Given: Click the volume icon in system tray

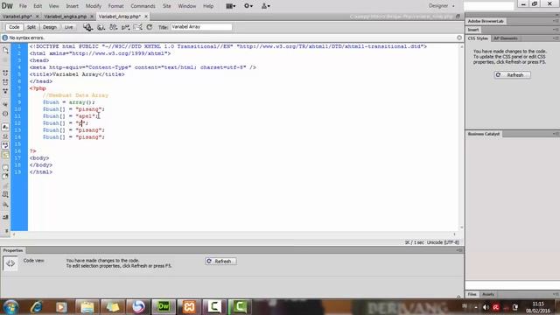Looking at the screenshot, I should [x=486, y=307].
